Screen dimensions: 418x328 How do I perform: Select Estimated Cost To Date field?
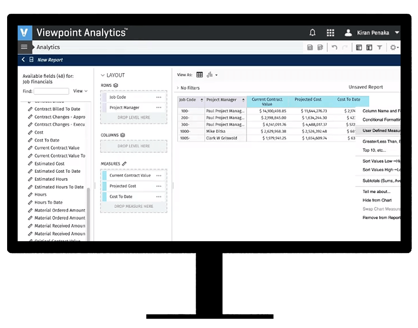[x=57, y=171]
